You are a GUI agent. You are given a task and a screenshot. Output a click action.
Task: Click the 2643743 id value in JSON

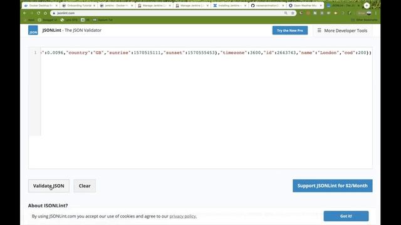tap(286, 52)
